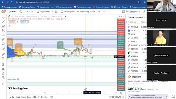Select the trend line drawing tool

(x=3, y=22)
